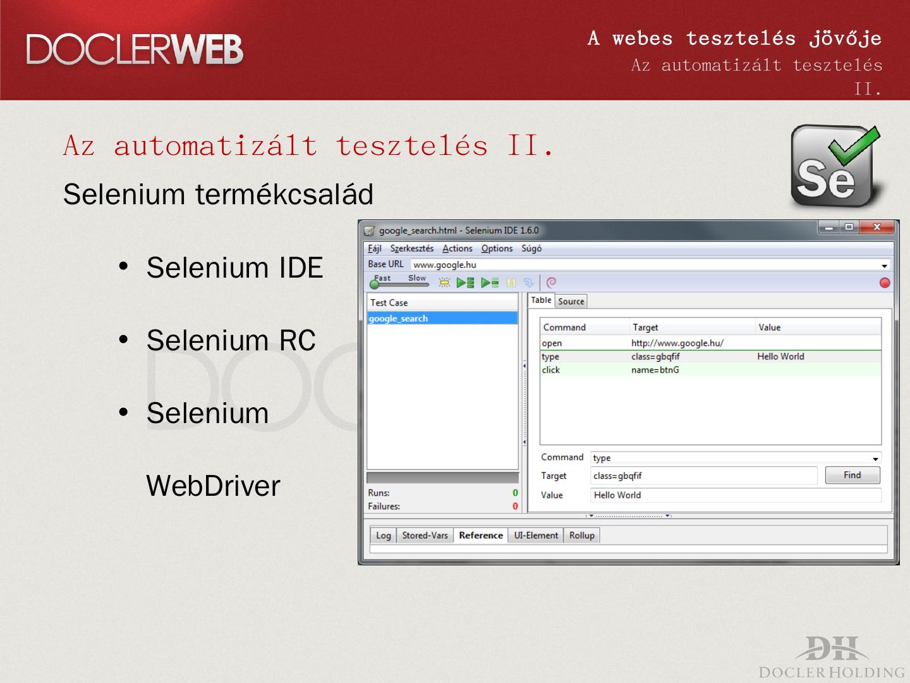Click the test progress bar
Screen dimensions: 910x683
point(442,478)
